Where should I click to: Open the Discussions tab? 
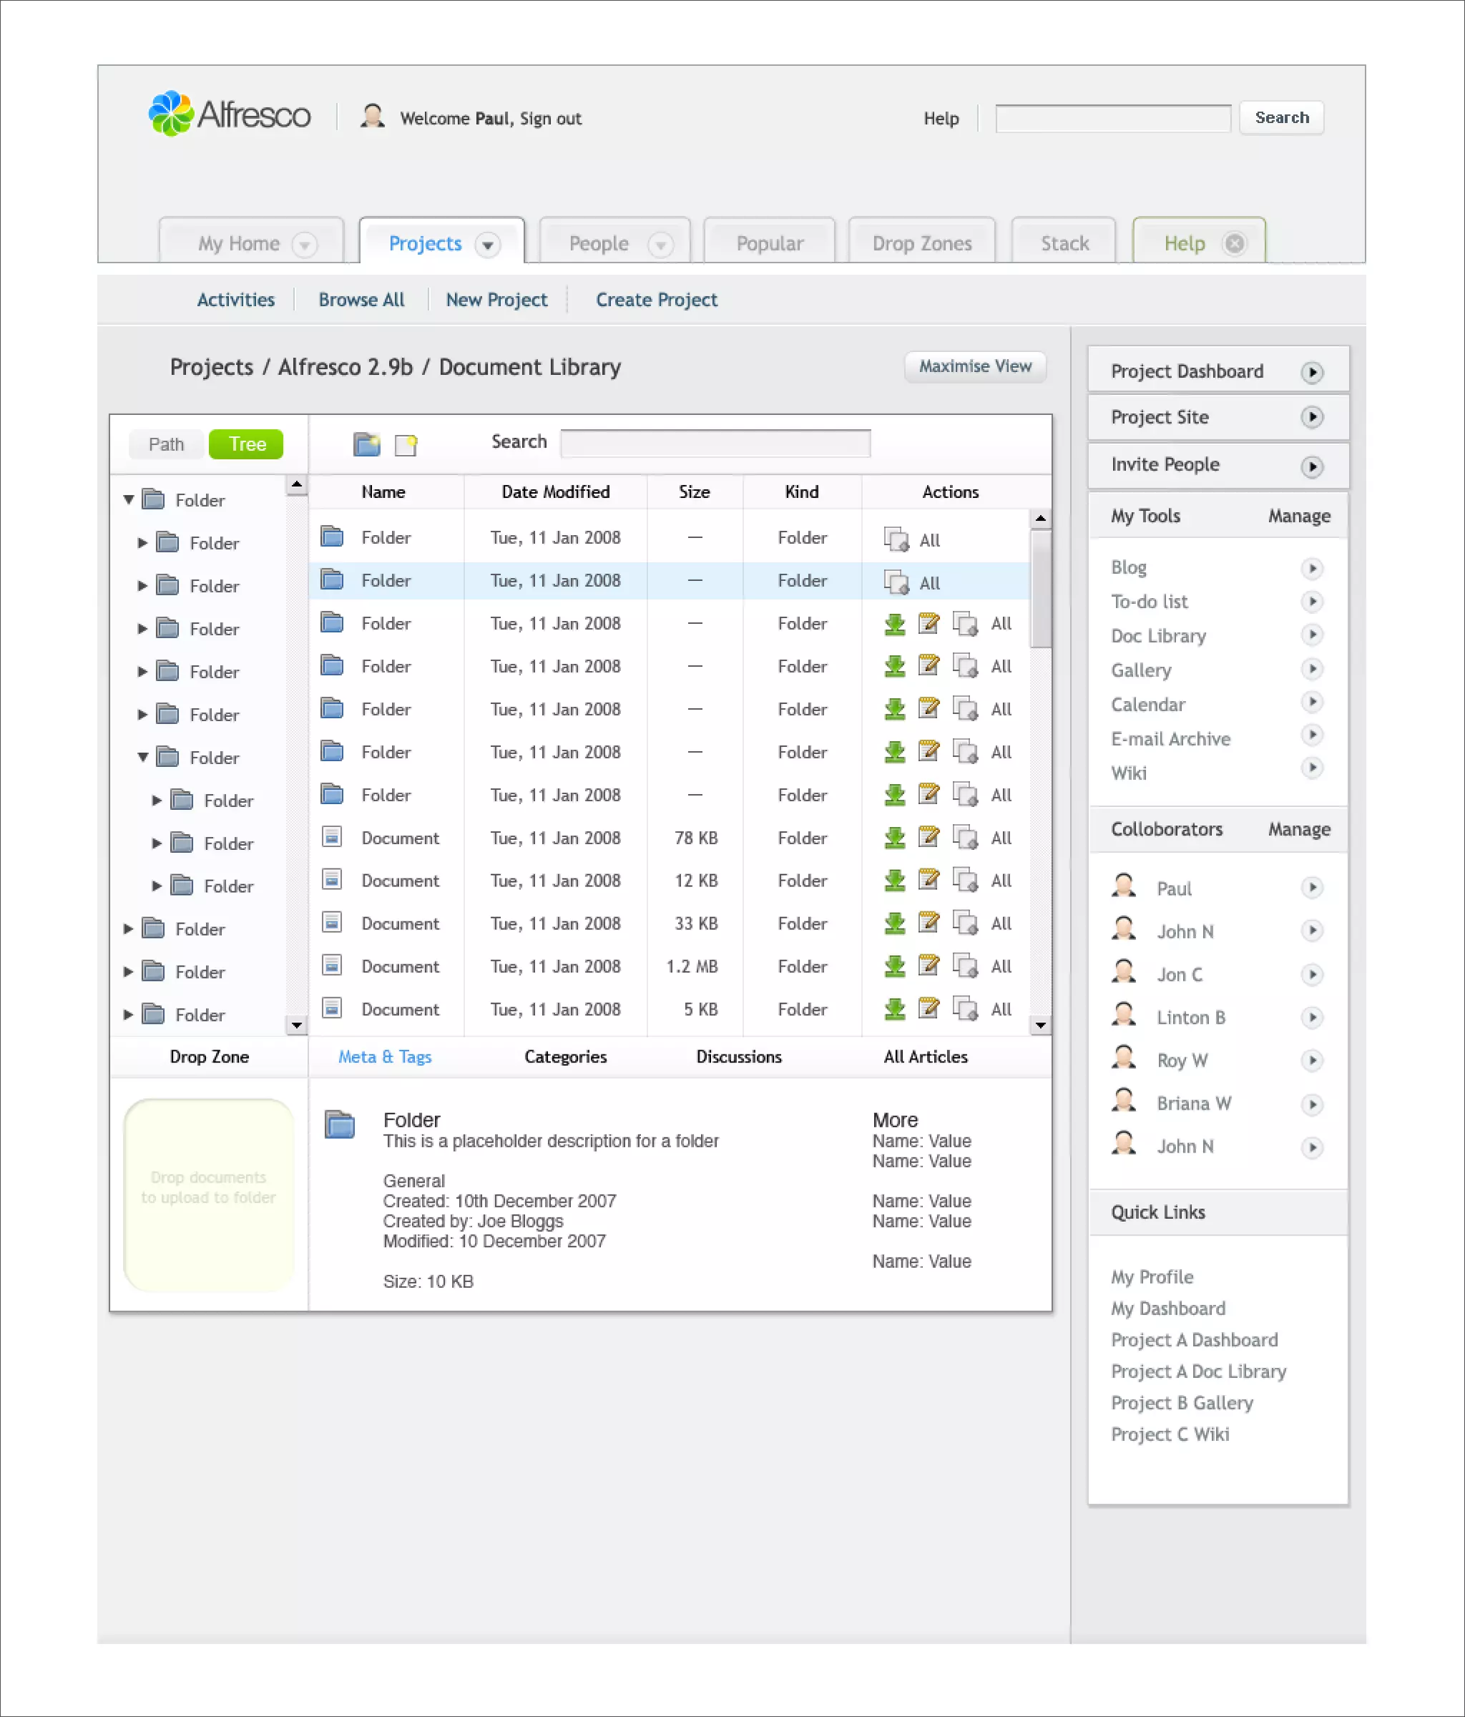739,1057
